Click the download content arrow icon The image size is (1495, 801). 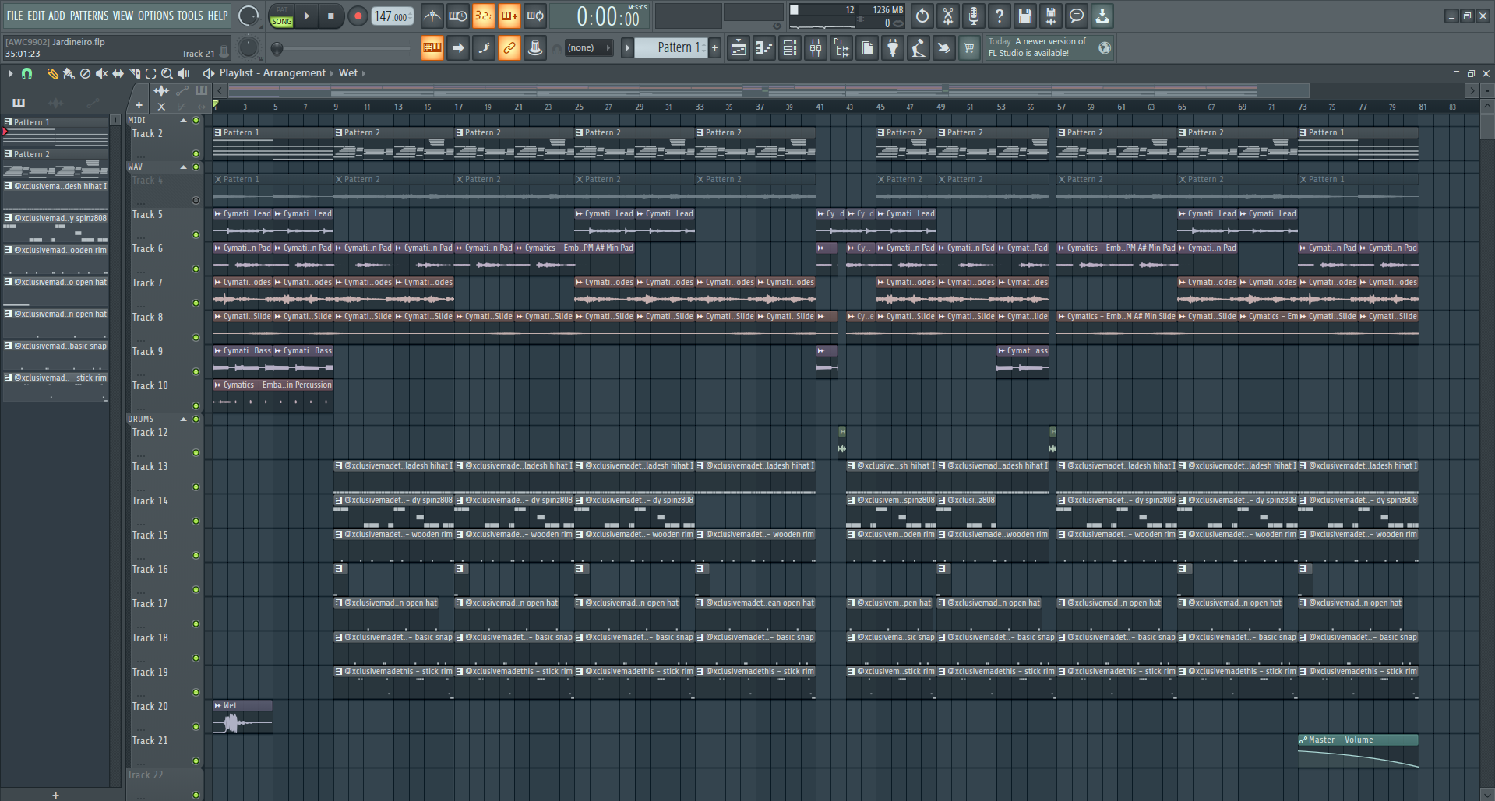pyautogui.click(x=1102, y=16)
